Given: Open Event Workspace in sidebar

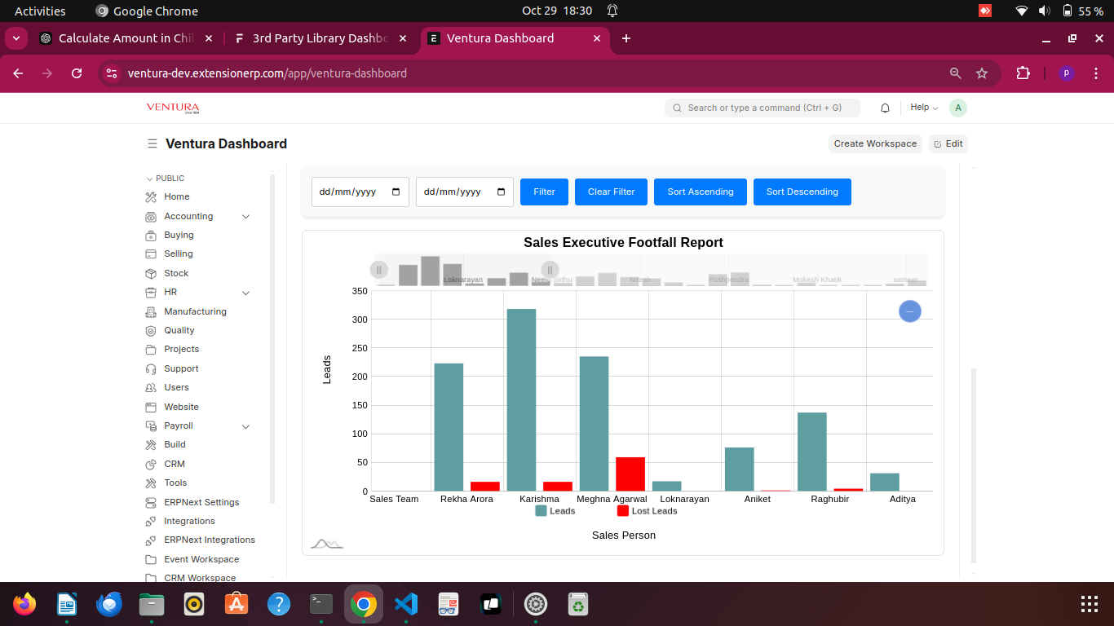Looking at the screenshot, I should tap(201, 559).
